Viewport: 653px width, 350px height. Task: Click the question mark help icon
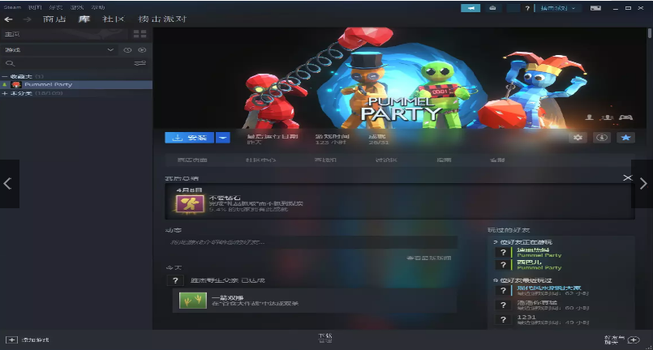(x=527, y=8)
